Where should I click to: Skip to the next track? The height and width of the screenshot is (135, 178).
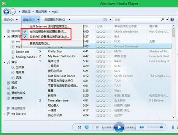pos(130,127)
